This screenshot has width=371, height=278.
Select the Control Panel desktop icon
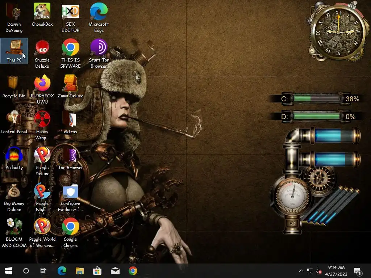click(x=14, y=122)
